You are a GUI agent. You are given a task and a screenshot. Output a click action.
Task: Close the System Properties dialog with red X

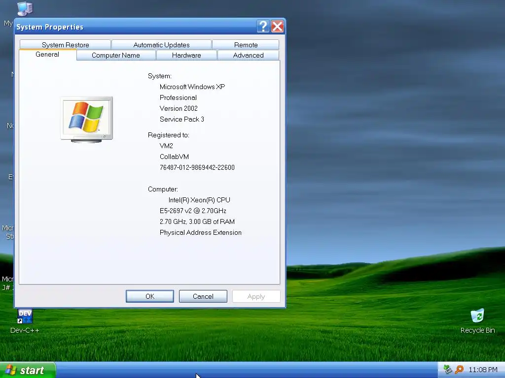click(277, 27)
